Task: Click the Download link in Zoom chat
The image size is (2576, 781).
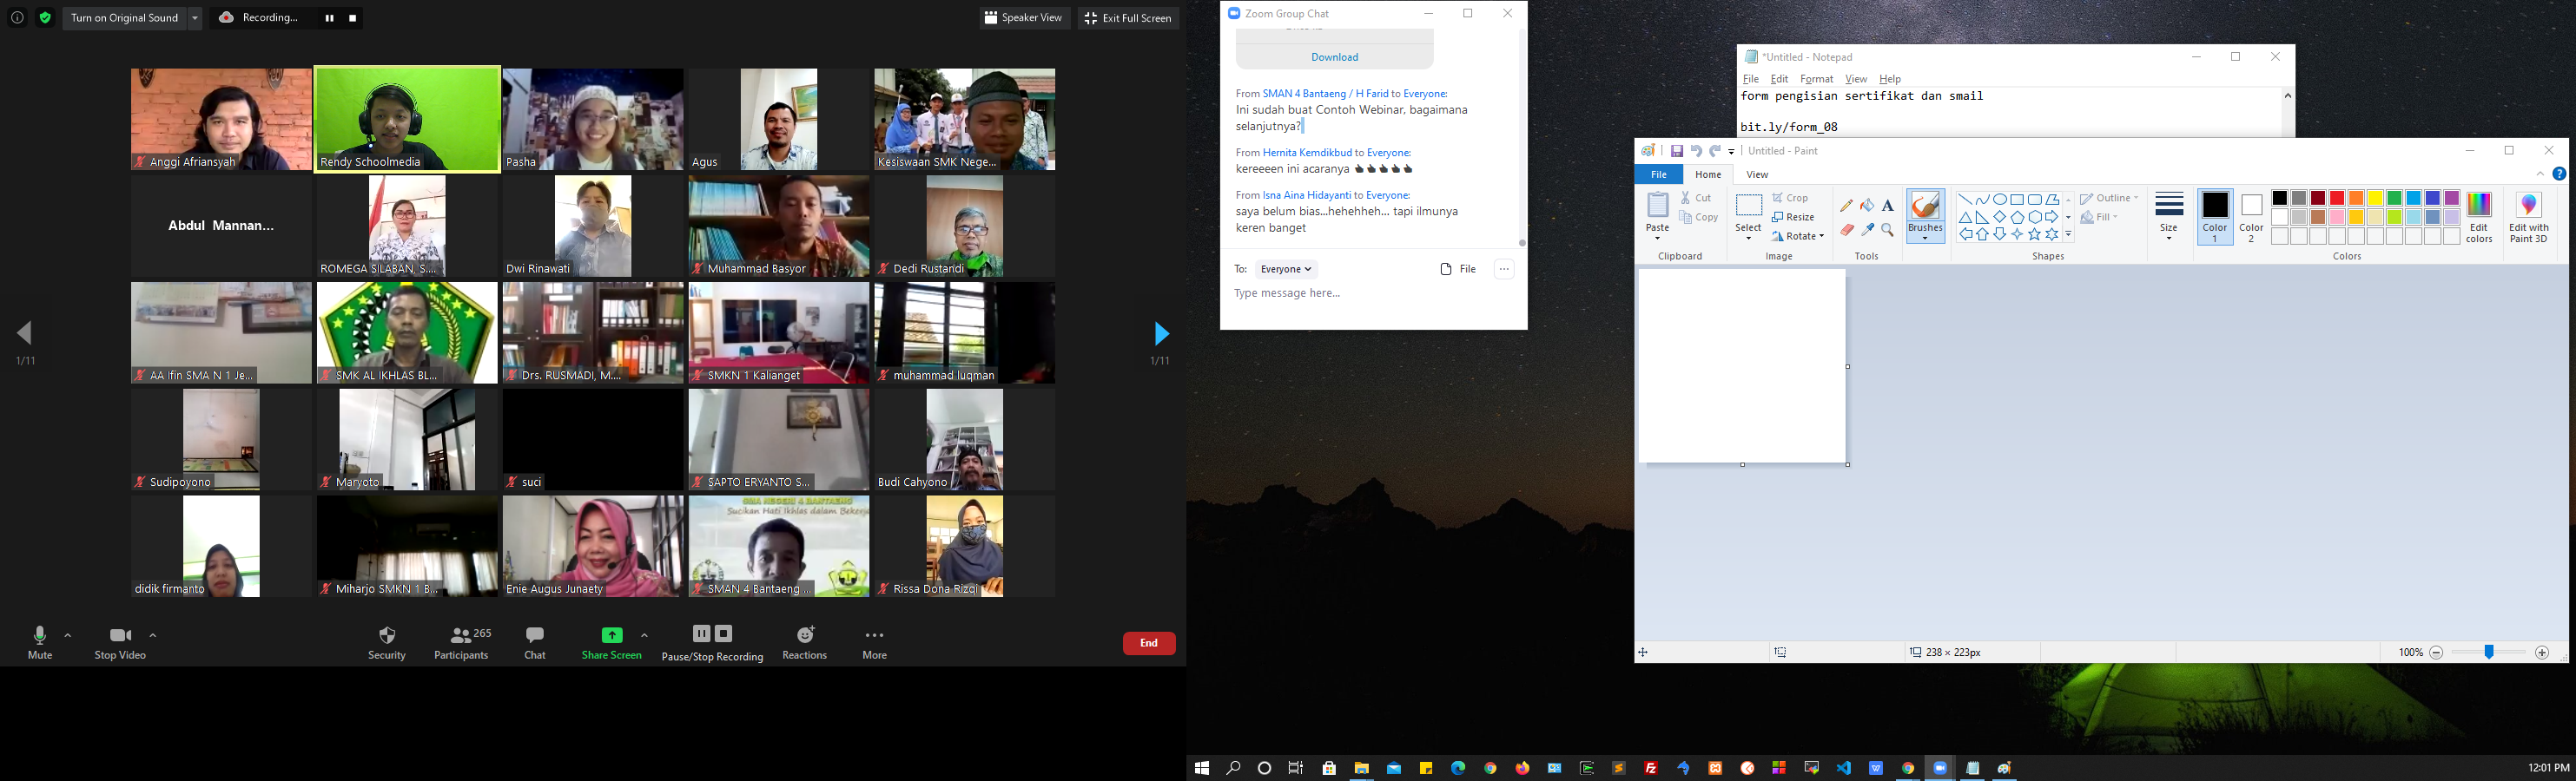Action: (x=1334, y=57)
